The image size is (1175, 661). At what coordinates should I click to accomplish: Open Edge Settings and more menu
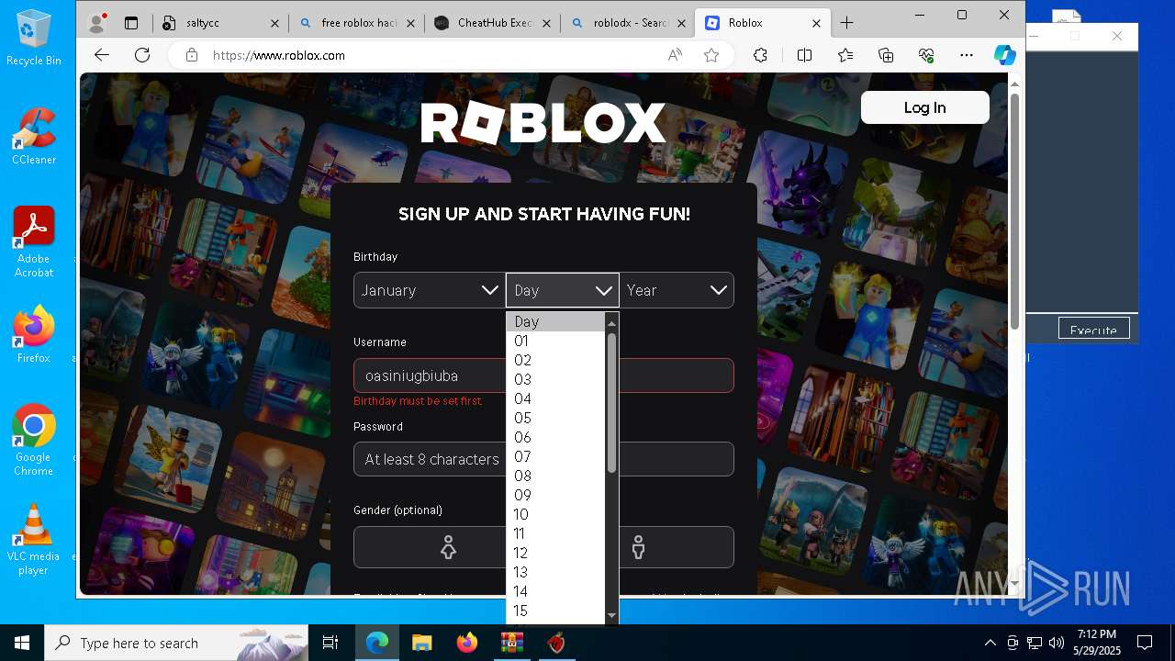coord(966,55)
